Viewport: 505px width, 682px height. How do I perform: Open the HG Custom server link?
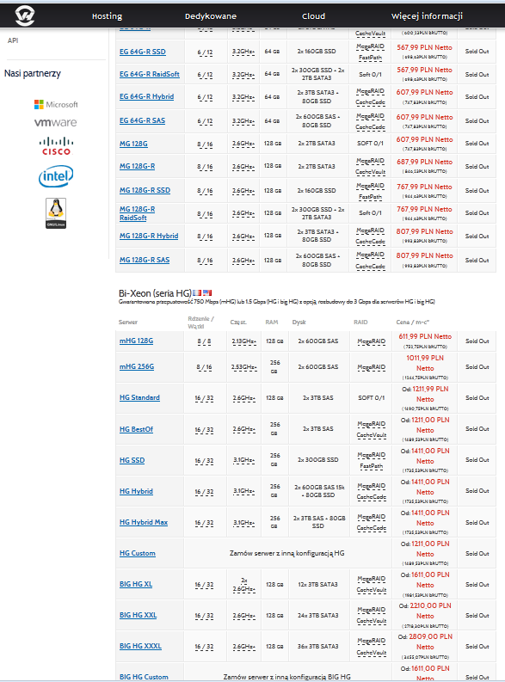(138, 553)
